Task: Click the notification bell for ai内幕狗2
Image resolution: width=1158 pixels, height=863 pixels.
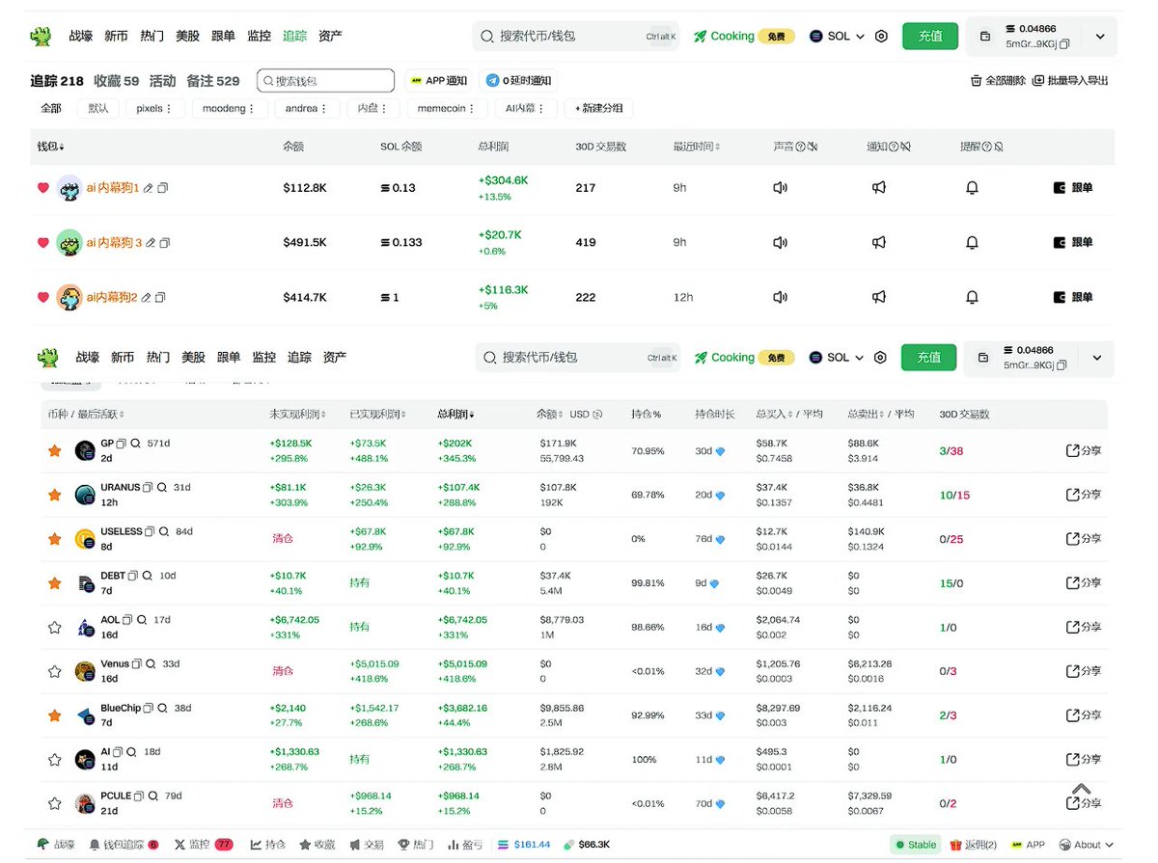Action: pos(972,297)
